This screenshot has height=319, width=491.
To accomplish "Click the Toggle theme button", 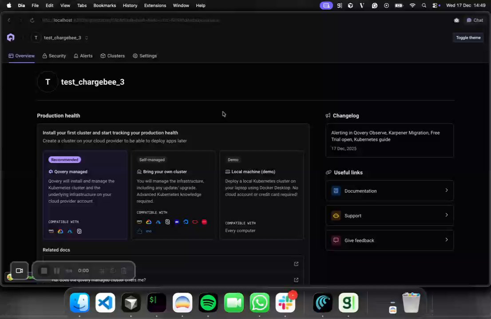I will coord(468,38).
